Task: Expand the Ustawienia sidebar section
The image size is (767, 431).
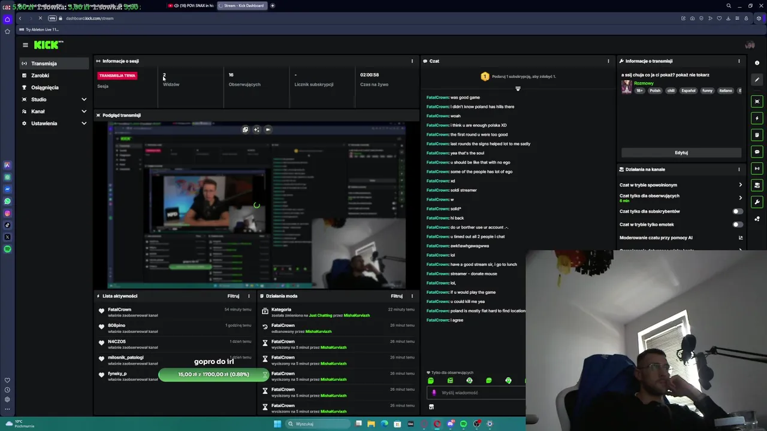Action: tap(54, 123)
